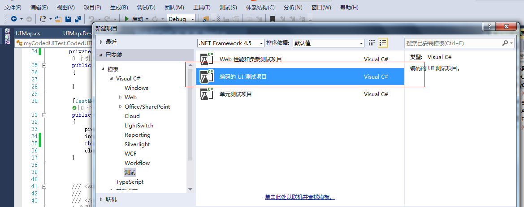
Task: Open the 窗口(W) menu
Action: point(321,7)
